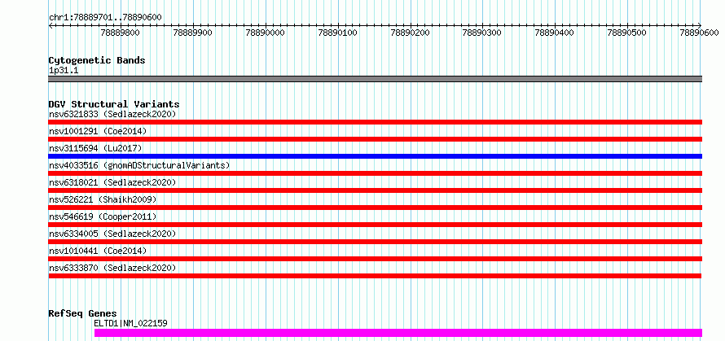Open nsv546619 (Cooper2011) variant label
Viewport: 725px width, 341px height.
point(103,216)
